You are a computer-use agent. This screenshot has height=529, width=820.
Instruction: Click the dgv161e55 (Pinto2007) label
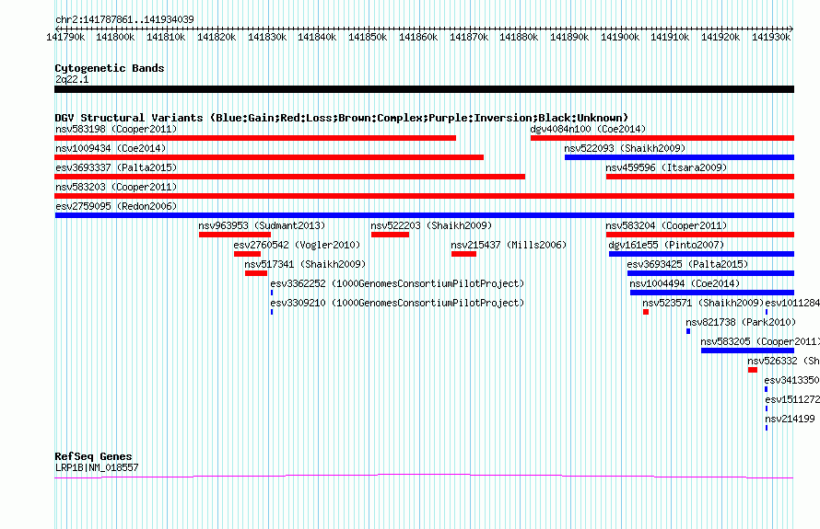(666, 245)
